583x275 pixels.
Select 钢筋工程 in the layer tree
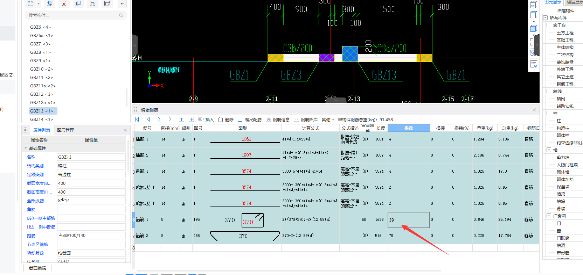click(565, 84)
